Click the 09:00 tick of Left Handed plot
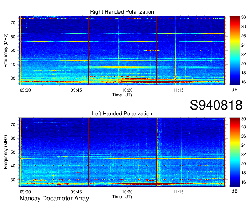The height and width of the screenshot is (203, 250). point(25,192)
